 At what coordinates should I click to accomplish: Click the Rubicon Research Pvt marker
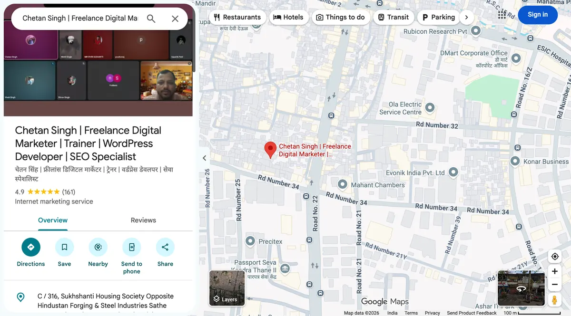pyautogui.click(x=476, y=31)
